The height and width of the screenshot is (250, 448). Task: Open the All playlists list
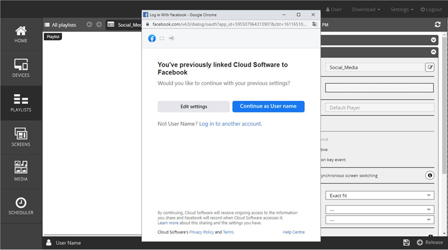pyautogui.click(x=60, y=25)
